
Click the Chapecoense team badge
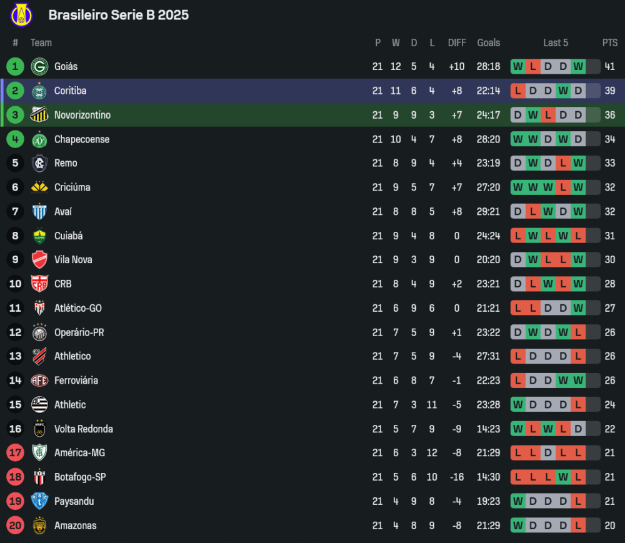tap(39, 139)
